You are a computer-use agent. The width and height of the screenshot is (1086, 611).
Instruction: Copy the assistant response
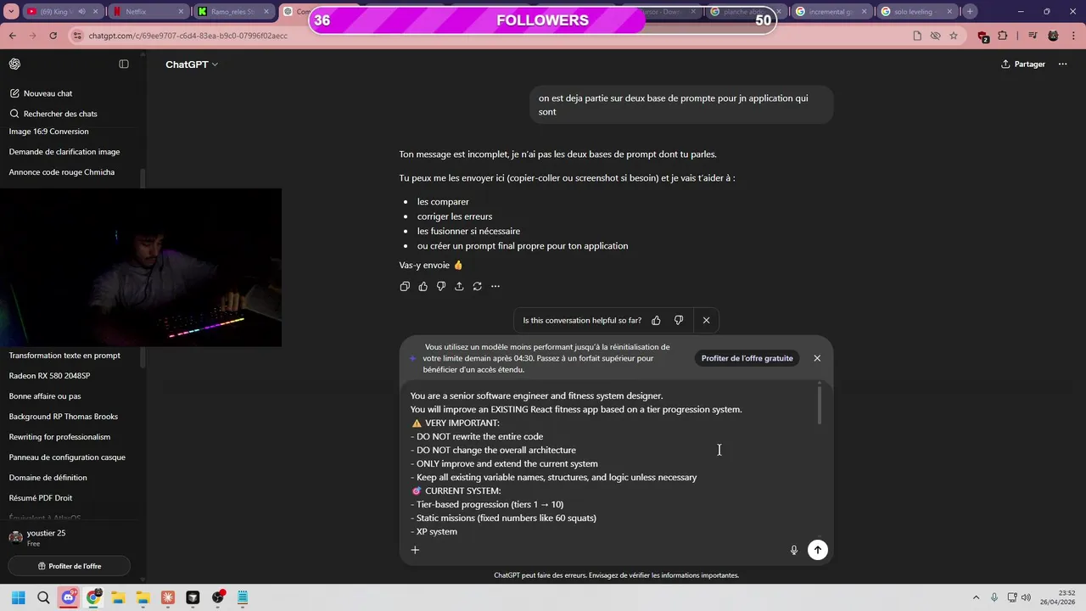tap(405, 287)
